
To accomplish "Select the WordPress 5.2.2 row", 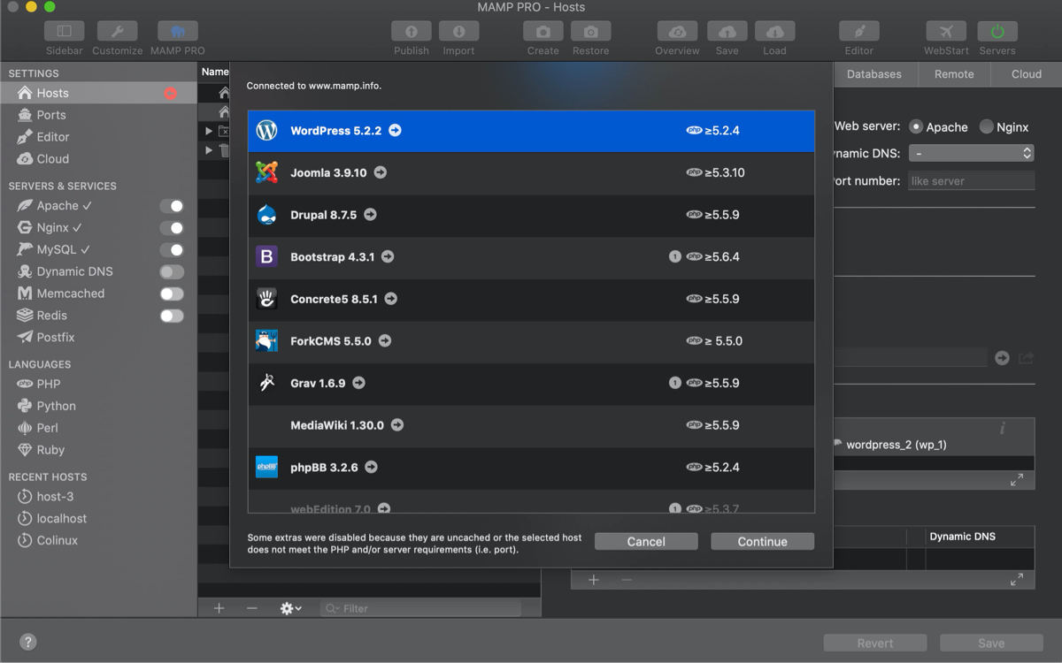I will pos(531,131).
